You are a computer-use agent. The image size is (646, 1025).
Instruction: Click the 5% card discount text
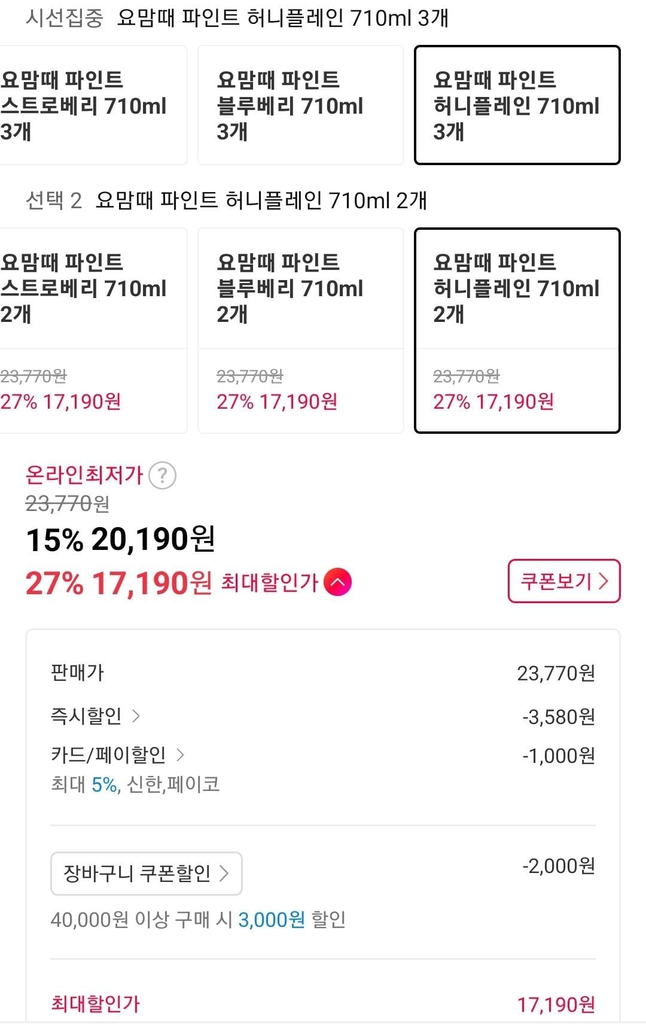[x=104, y=784]
